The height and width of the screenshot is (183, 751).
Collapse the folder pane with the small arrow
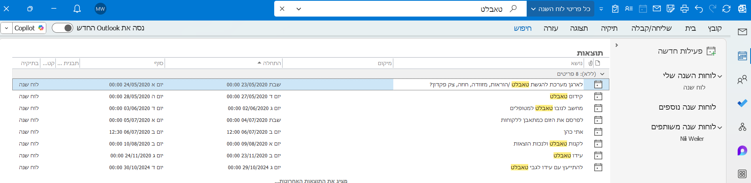tap(616, 45)
